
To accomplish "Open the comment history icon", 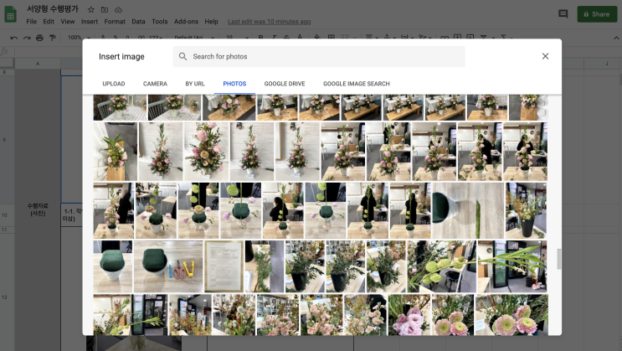I will [x=563, y=14].
